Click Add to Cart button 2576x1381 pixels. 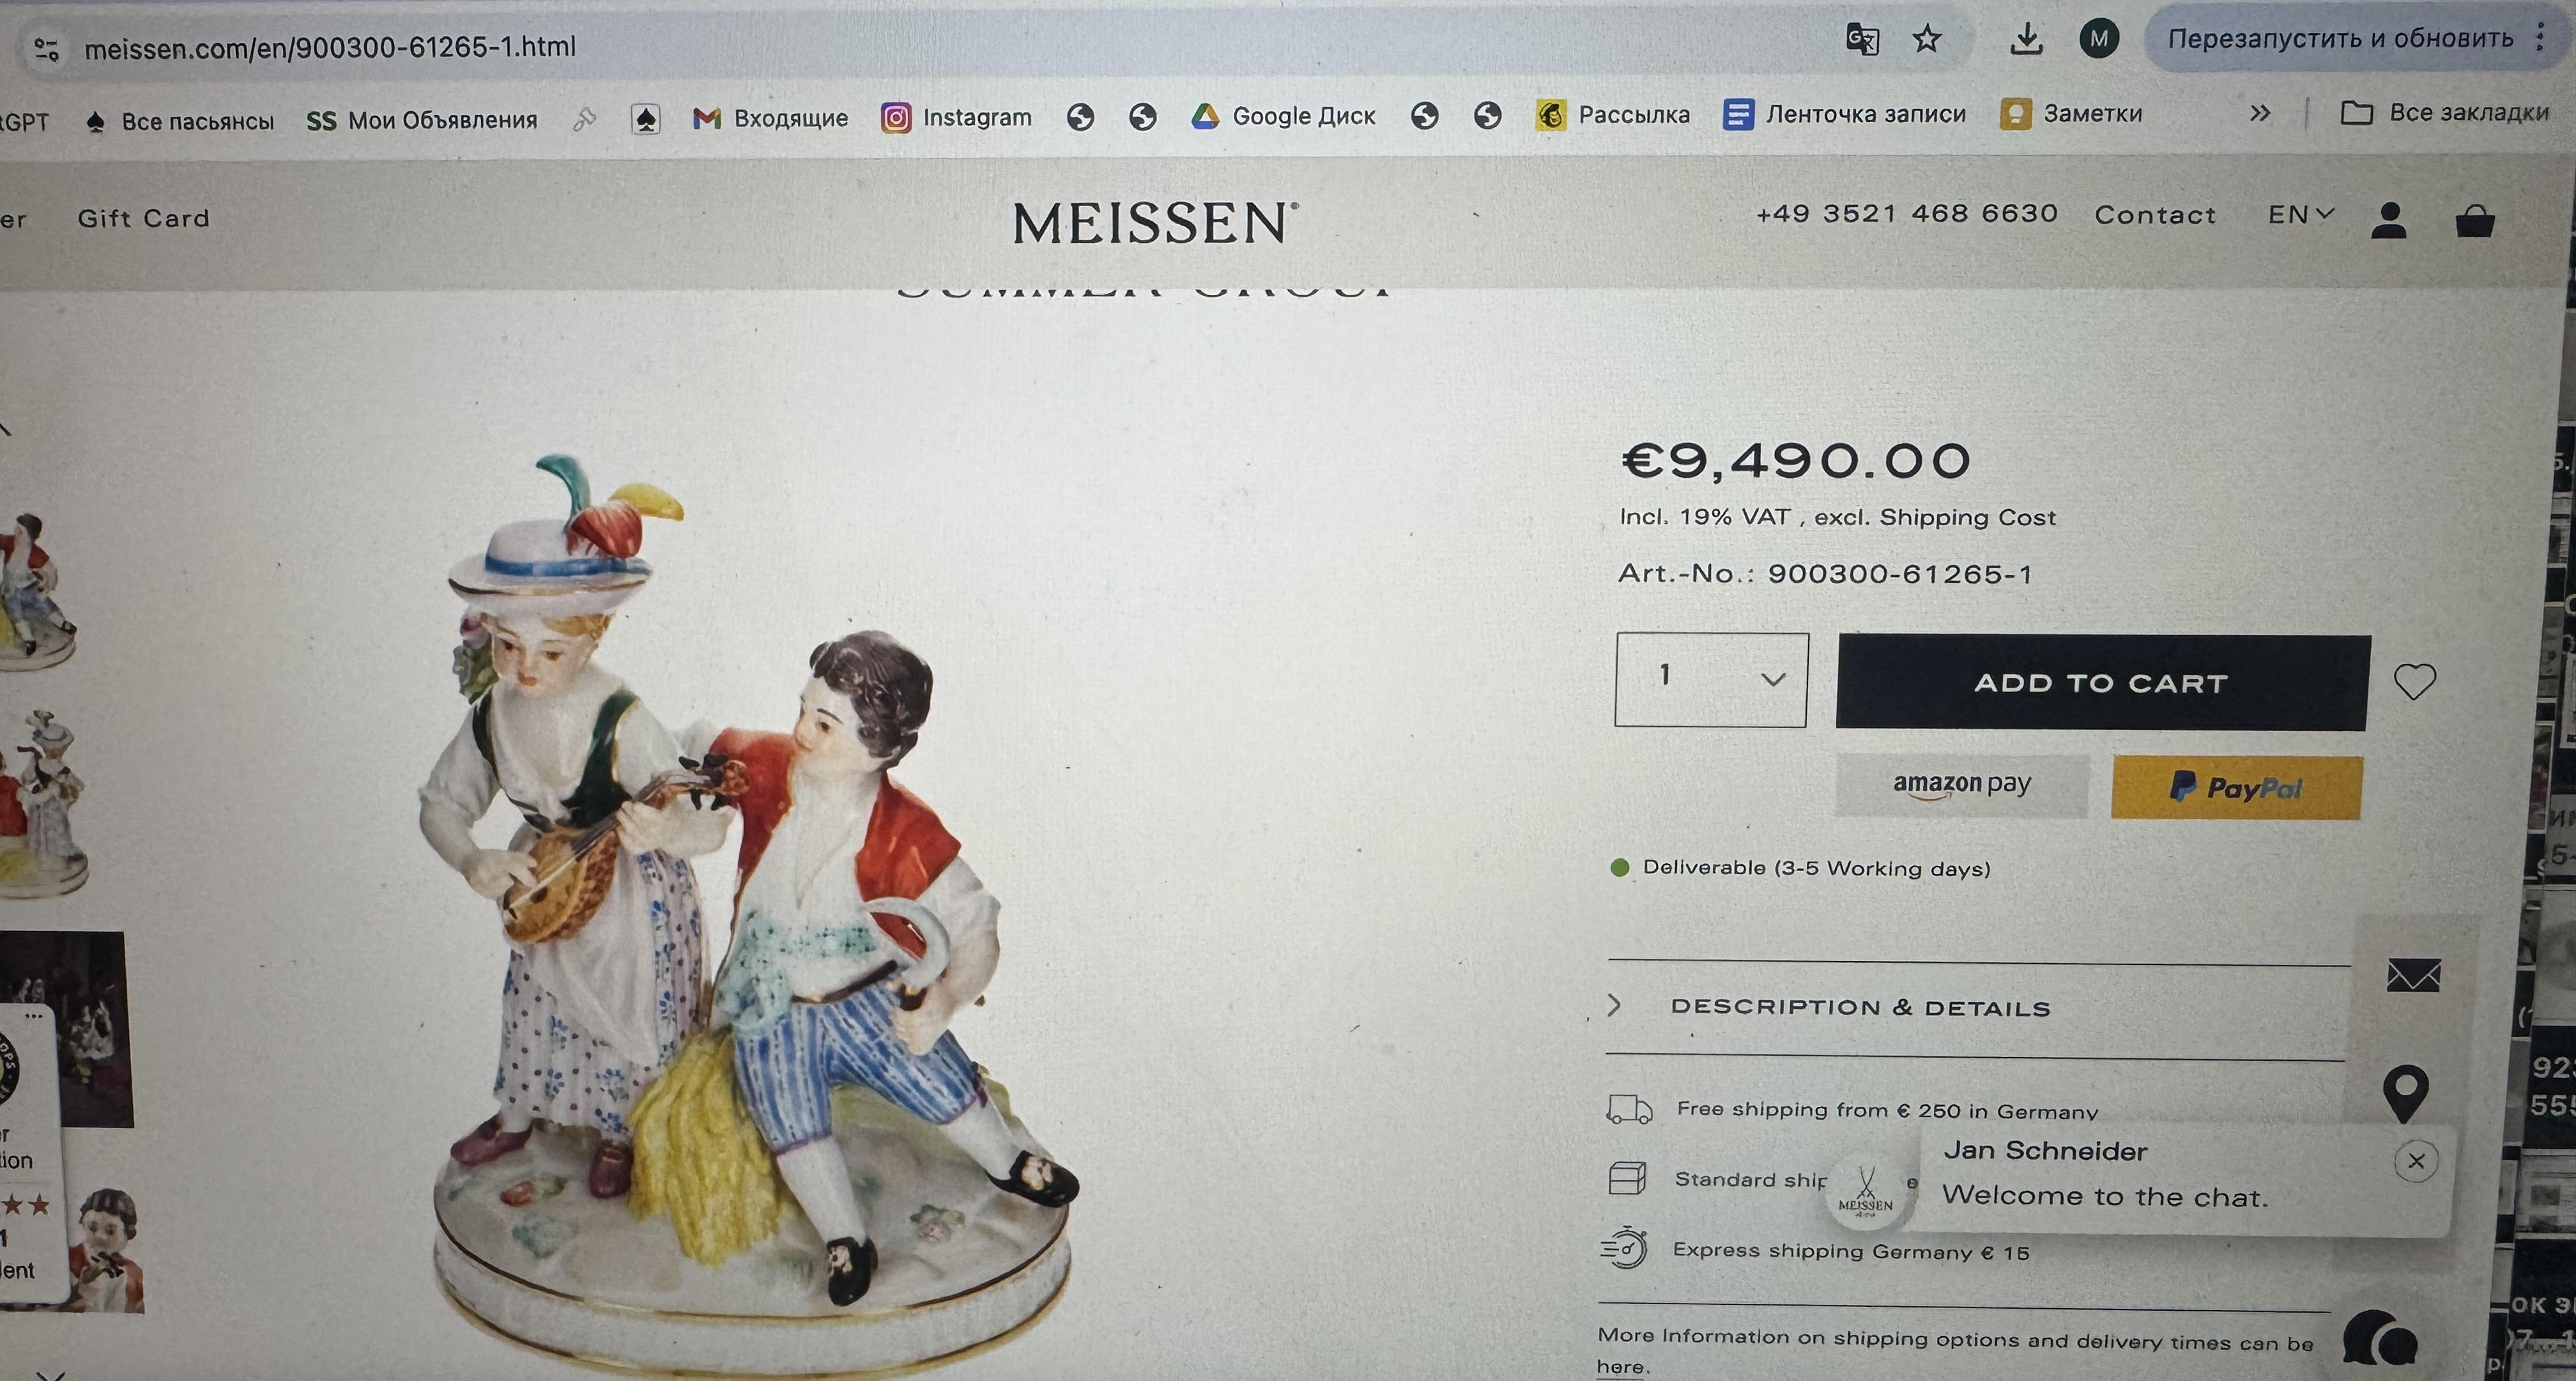point(2103,683)
